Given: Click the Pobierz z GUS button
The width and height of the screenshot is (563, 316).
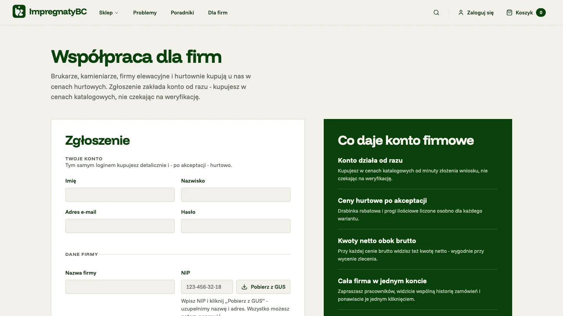Looking at the screenshot, I should click(x=264, y=287).
